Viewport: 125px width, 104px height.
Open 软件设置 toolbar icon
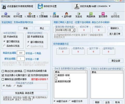(x=18, y=14)
